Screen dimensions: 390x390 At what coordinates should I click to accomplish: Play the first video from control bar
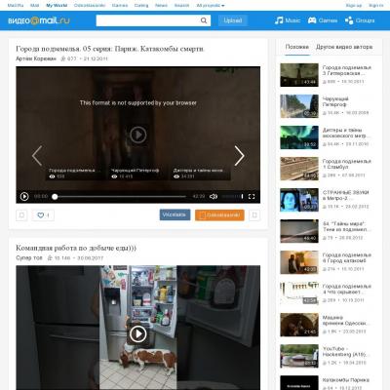tap(24, 196)
